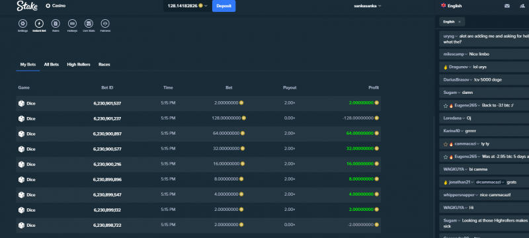Open the Casino link in header

59,6
